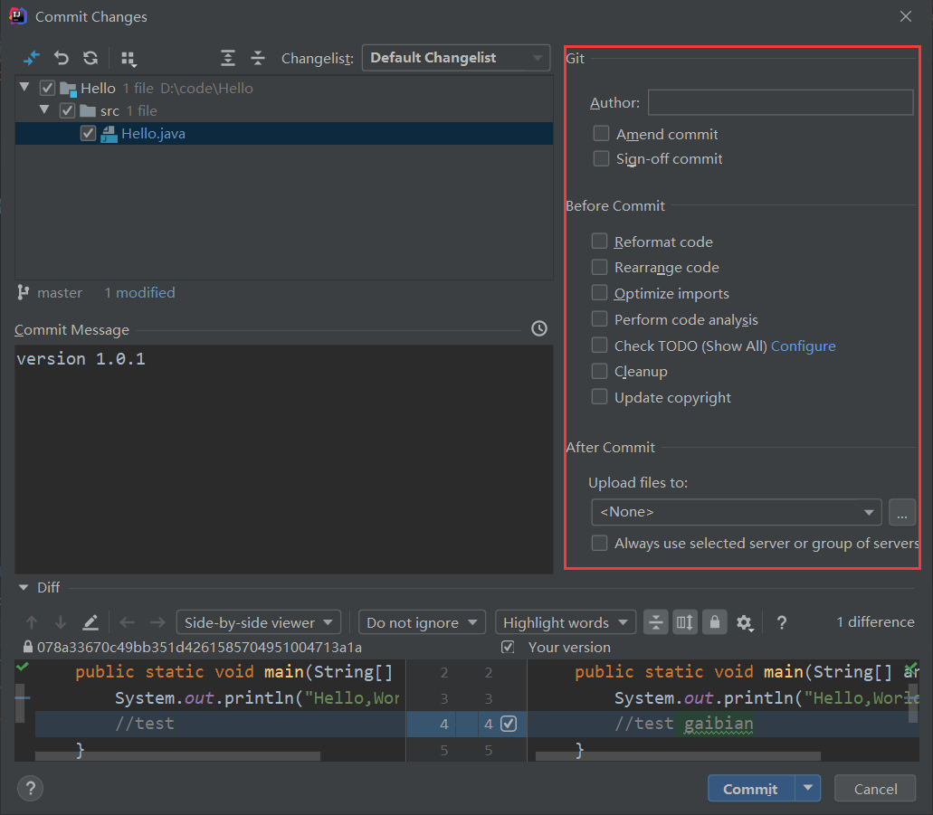Open Commit button dropdown arrow
The width and height of the screenshot is (933, 815).
808,788
